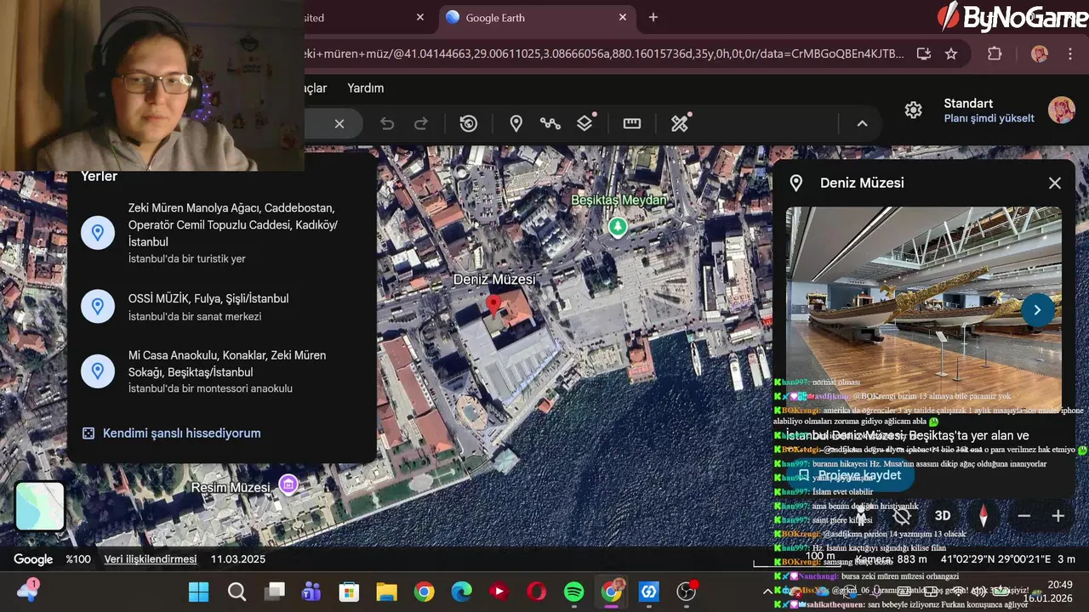This screenshot has height=612, width=1089.
Task: Open the map layers tool
Action: click(585, 124)
